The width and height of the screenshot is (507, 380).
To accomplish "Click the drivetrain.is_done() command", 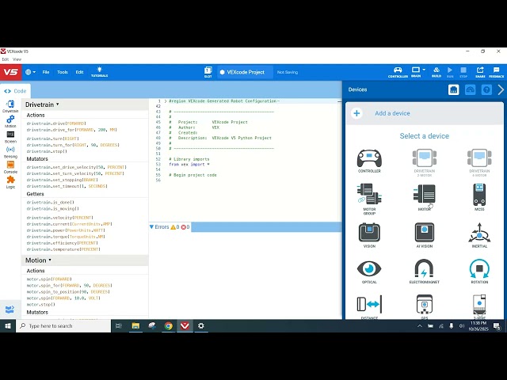I will coord(50,203).
